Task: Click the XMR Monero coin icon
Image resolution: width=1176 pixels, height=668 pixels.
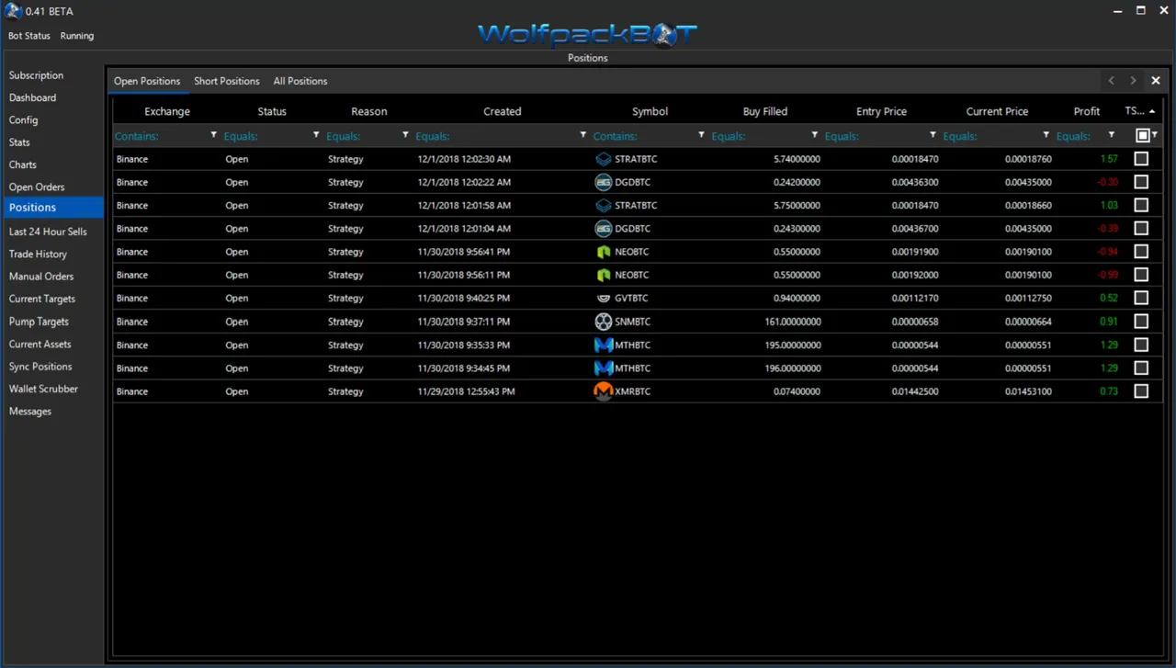Action: 603,391
